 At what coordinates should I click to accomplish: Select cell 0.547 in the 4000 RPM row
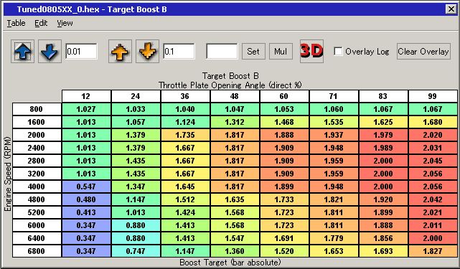86,187
